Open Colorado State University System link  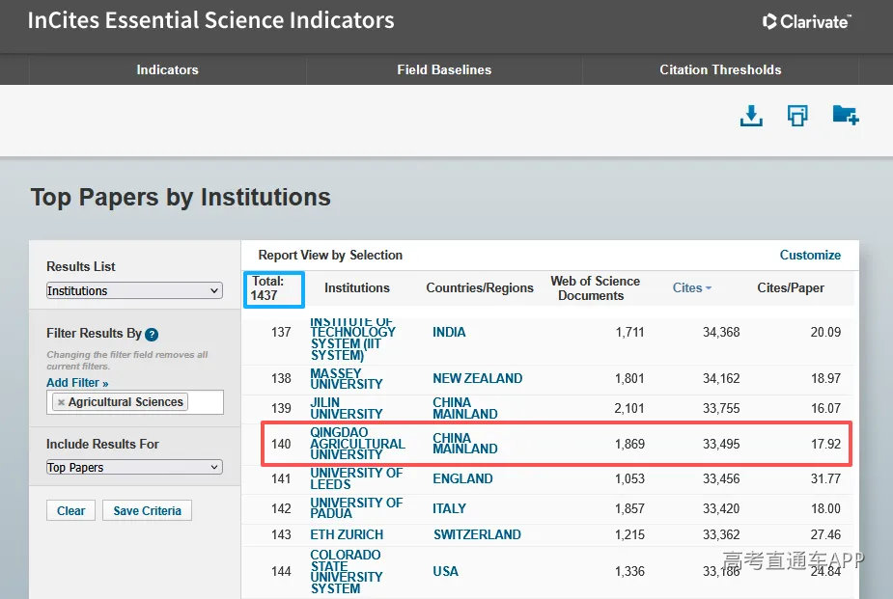click(x=346, y=572)
